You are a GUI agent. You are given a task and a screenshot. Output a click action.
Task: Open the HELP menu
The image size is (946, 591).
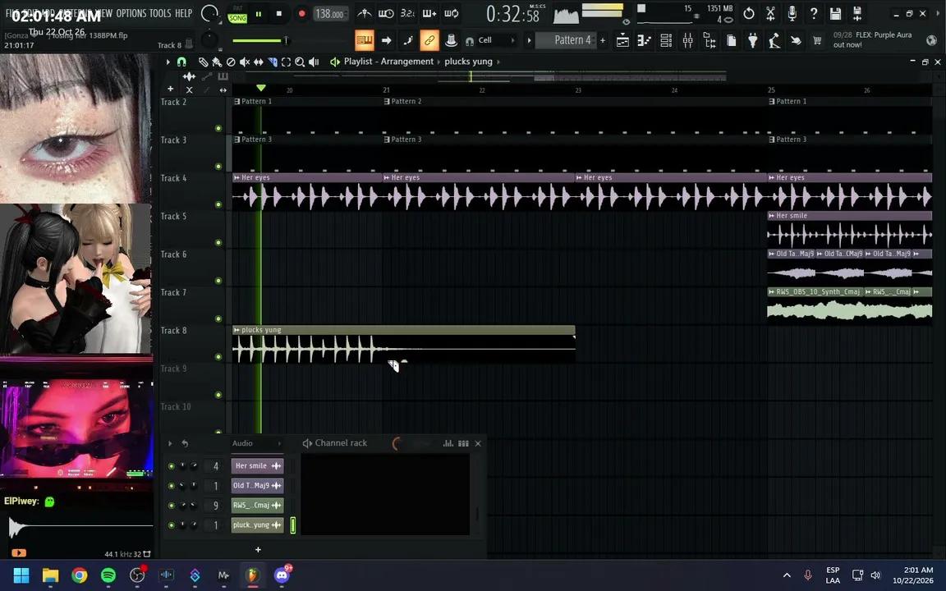click(x=183, y=12)
